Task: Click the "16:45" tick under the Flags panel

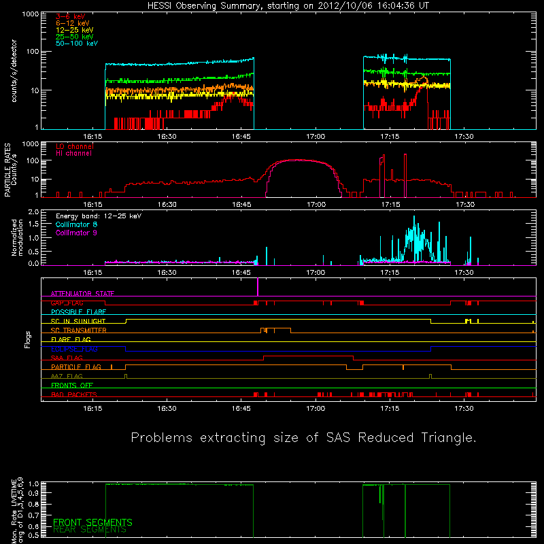Action: point(241,409)
